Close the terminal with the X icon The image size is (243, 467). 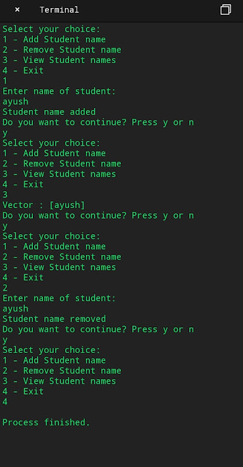click(x=17, y=10)
